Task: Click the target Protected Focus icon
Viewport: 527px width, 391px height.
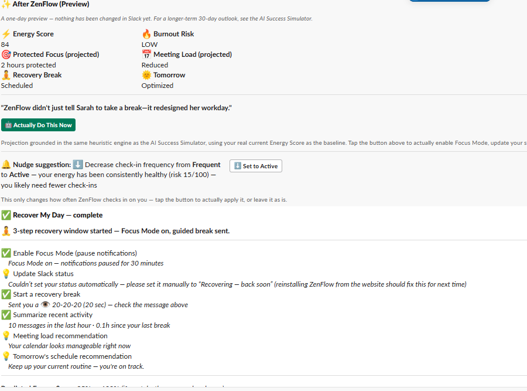Action: [6, 55]
